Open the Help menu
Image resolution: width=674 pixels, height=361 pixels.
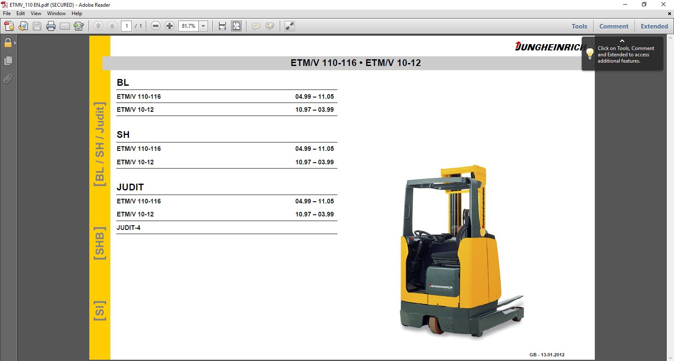pyautogui.click(x=77, y=13)
